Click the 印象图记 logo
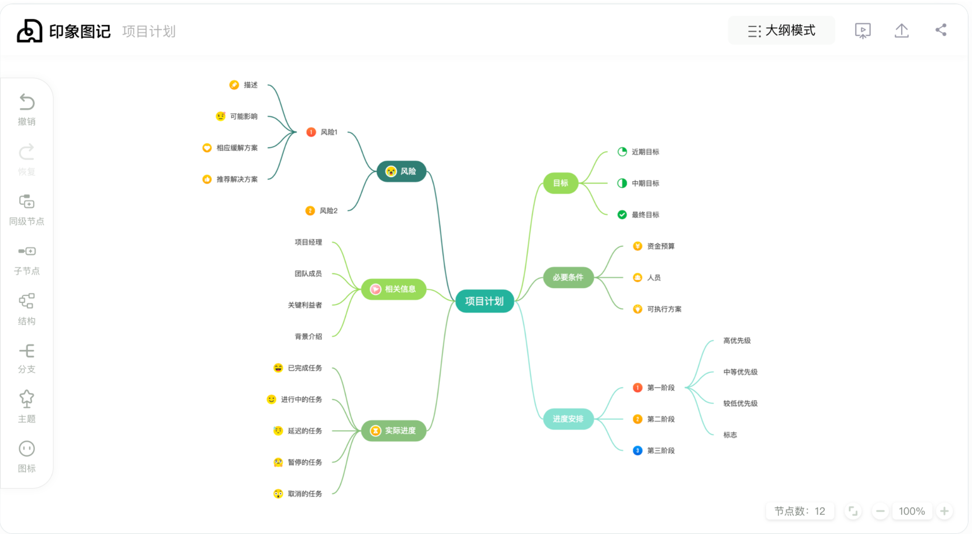 point(64,31)
